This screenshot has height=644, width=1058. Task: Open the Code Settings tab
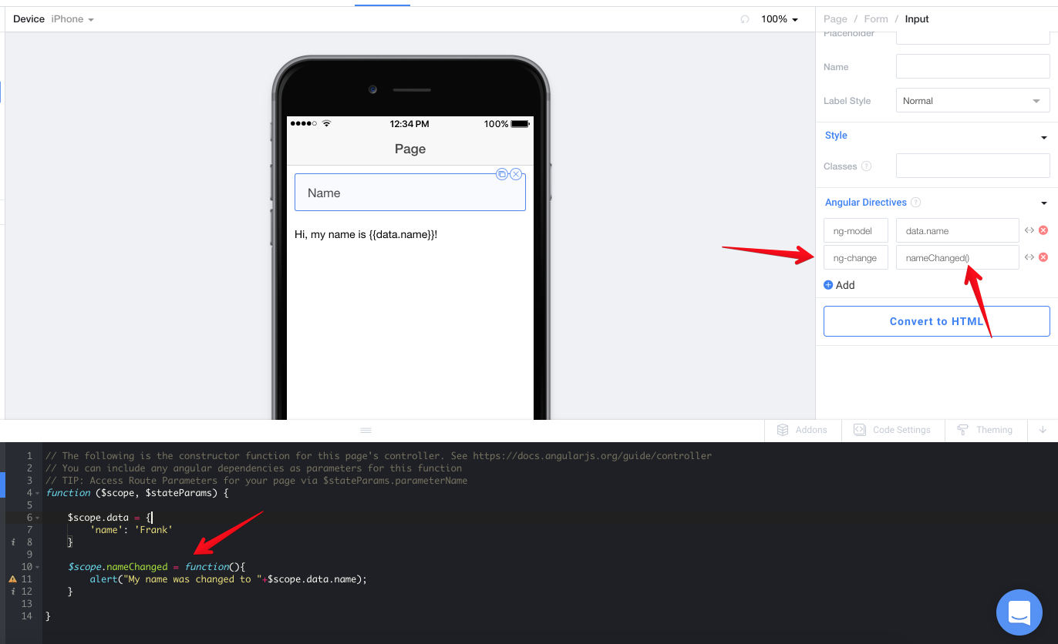(892, 430)
